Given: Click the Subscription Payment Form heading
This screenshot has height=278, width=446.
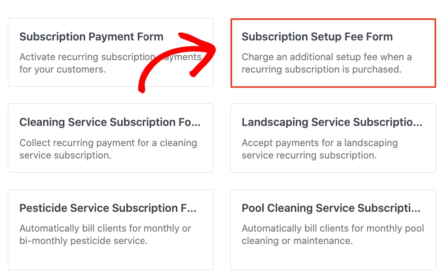Looking at the screenshot, I should [x=91, y=37].
